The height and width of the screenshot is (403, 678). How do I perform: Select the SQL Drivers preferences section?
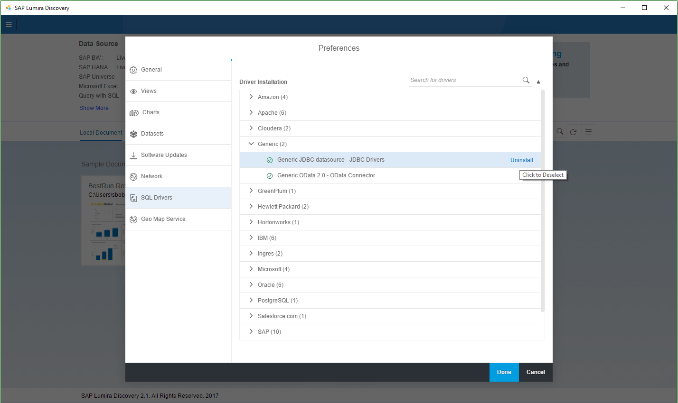[179, 198]
